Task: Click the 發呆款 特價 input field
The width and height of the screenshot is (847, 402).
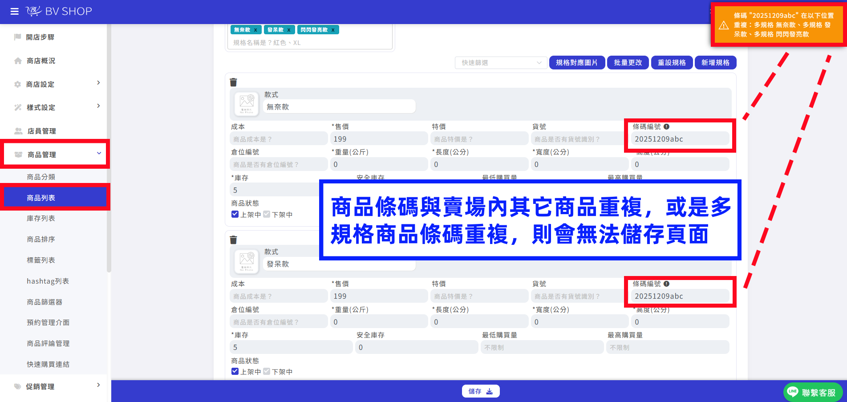Action: click(479, 296)
